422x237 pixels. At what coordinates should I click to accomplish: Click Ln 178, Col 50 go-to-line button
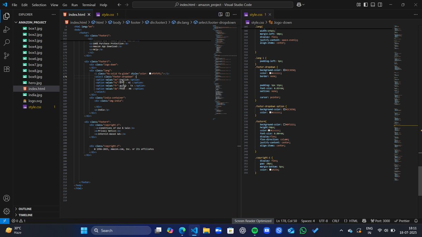(287, 221)
